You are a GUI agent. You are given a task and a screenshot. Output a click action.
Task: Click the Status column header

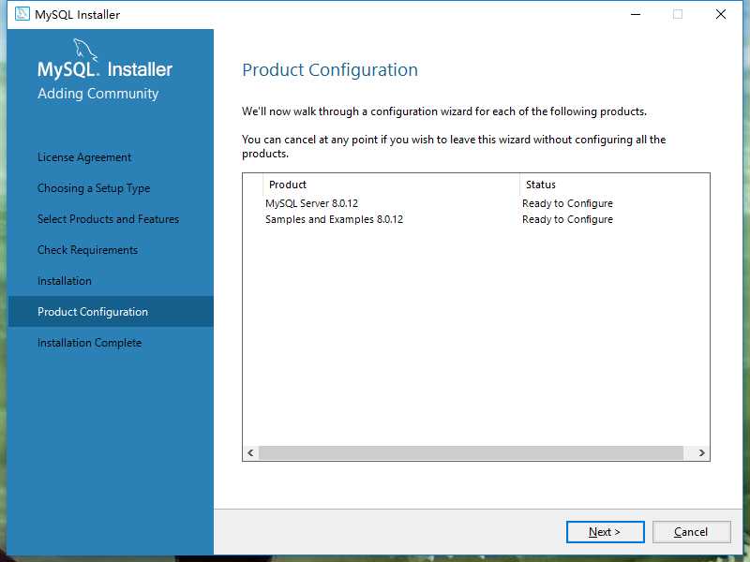tap(614, 185)
